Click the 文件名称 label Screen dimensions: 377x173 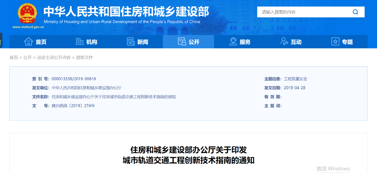[x=41, y=97]
